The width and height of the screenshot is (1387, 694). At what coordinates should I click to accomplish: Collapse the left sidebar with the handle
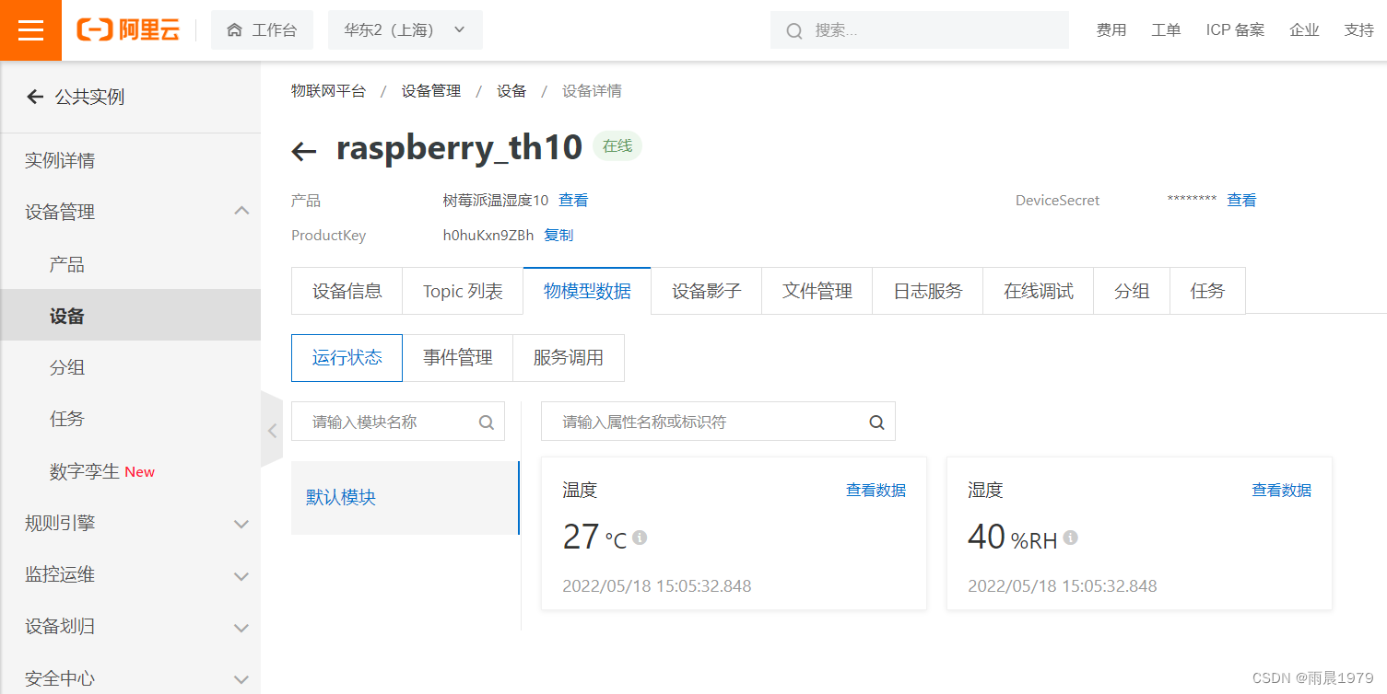272,430
